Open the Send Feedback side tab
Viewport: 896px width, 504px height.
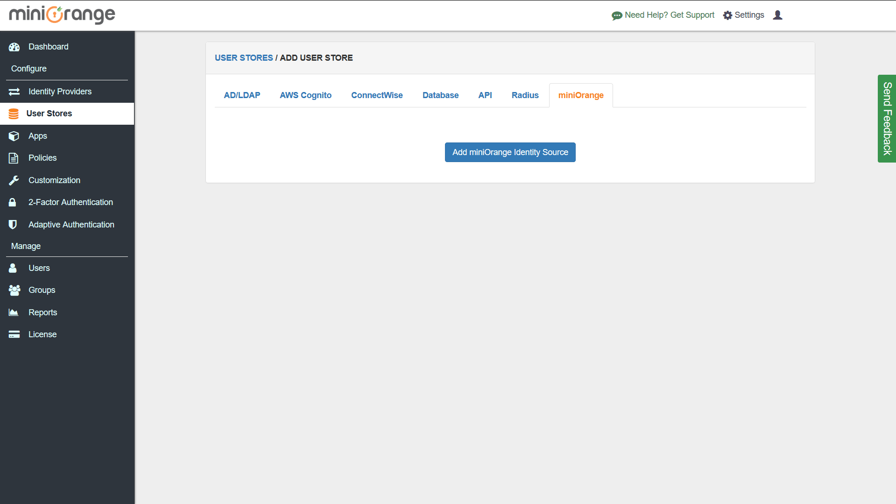[x=887, y=119]
